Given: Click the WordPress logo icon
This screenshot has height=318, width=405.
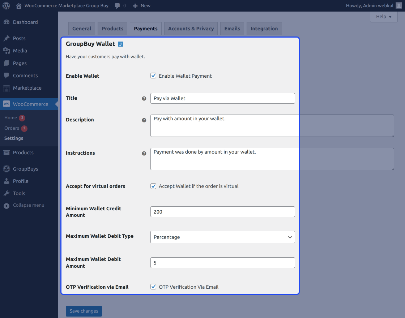Looking at the screenshot, I should [6, 6].
